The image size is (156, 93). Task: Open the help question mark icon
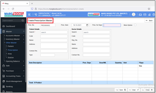click(x=154, y=14)
